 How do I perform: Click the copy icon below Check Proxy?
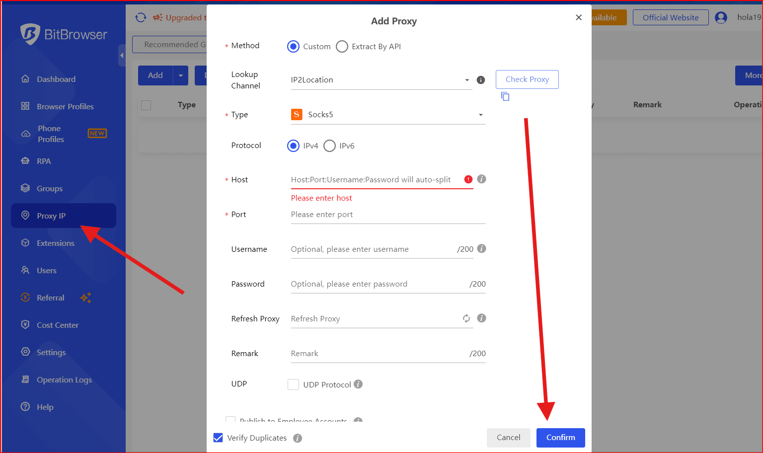click(x=505, y=96)
